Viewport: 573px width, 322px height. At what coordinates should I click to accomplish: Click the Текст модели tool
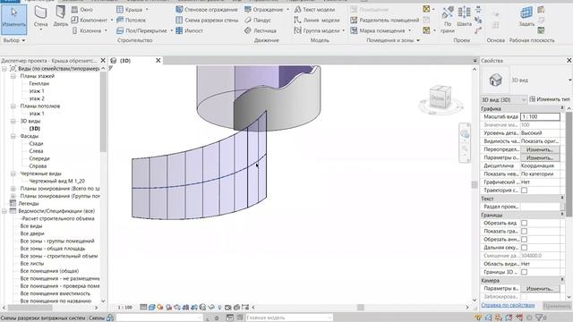[314, 9]
